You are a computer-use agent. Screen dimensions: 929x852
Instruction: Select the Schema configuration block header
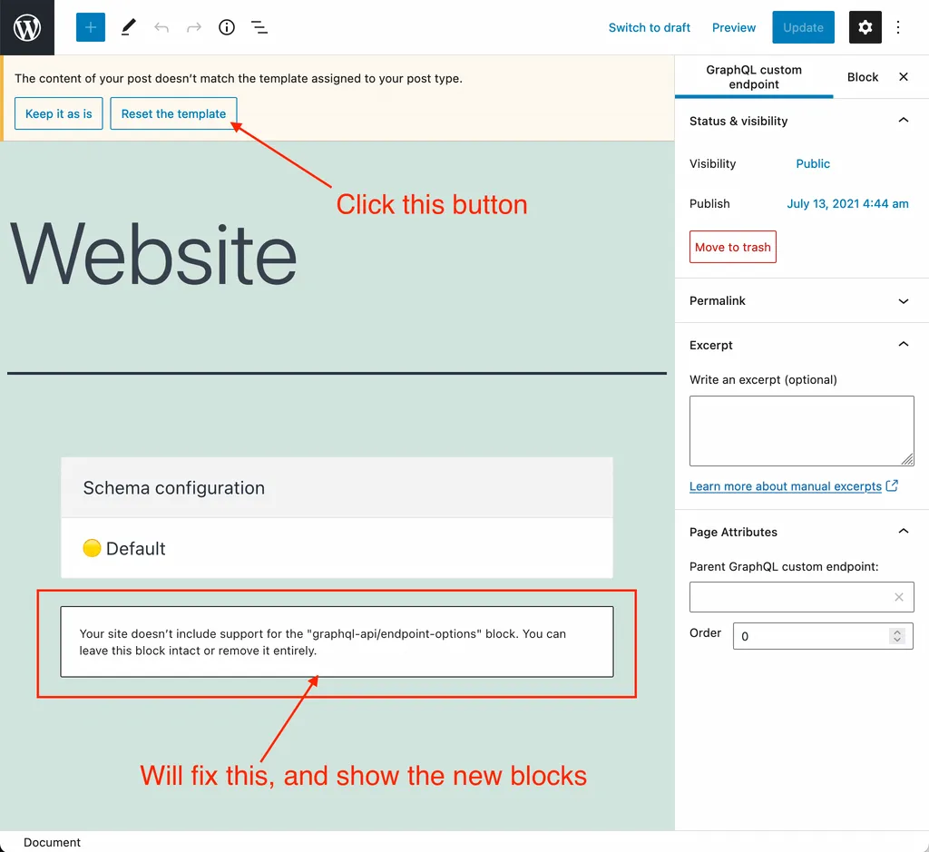[337, 487]
